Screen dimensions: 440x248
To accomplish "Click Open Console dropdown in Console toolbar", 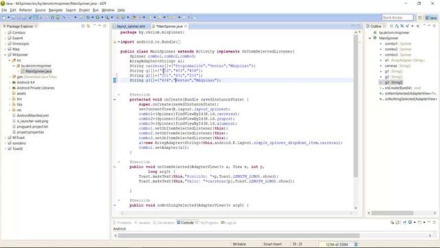I will pyautogui.click(x=423, y=223).
